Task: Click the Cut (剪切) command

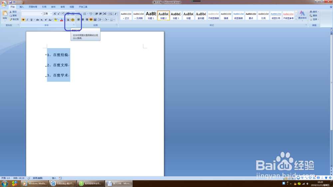Action: click(13, 12)
